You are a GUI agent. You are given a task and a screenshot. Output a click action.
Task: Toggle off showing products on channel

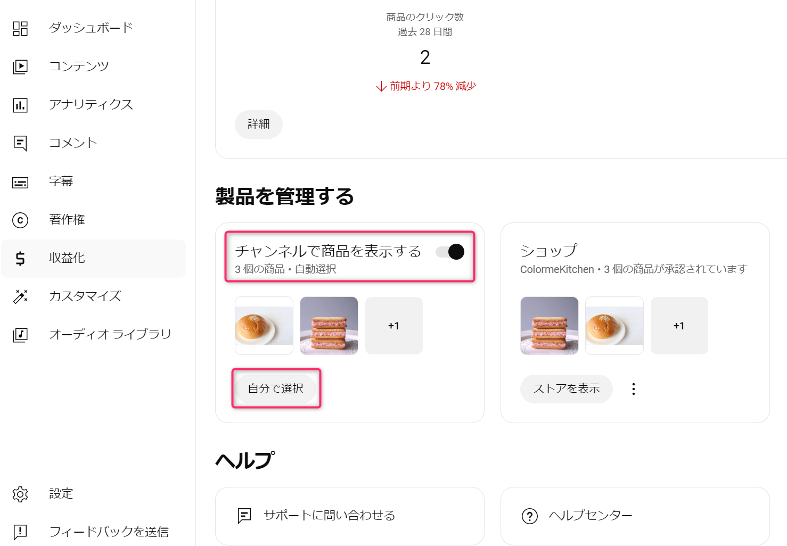click(x=450, y=252)
